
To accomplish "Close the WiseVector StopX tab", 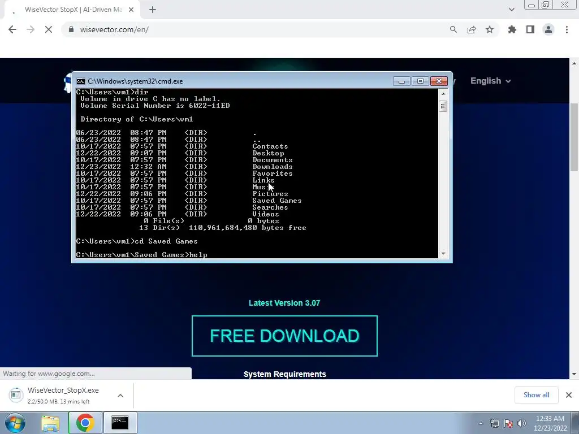I will (131, 10).
